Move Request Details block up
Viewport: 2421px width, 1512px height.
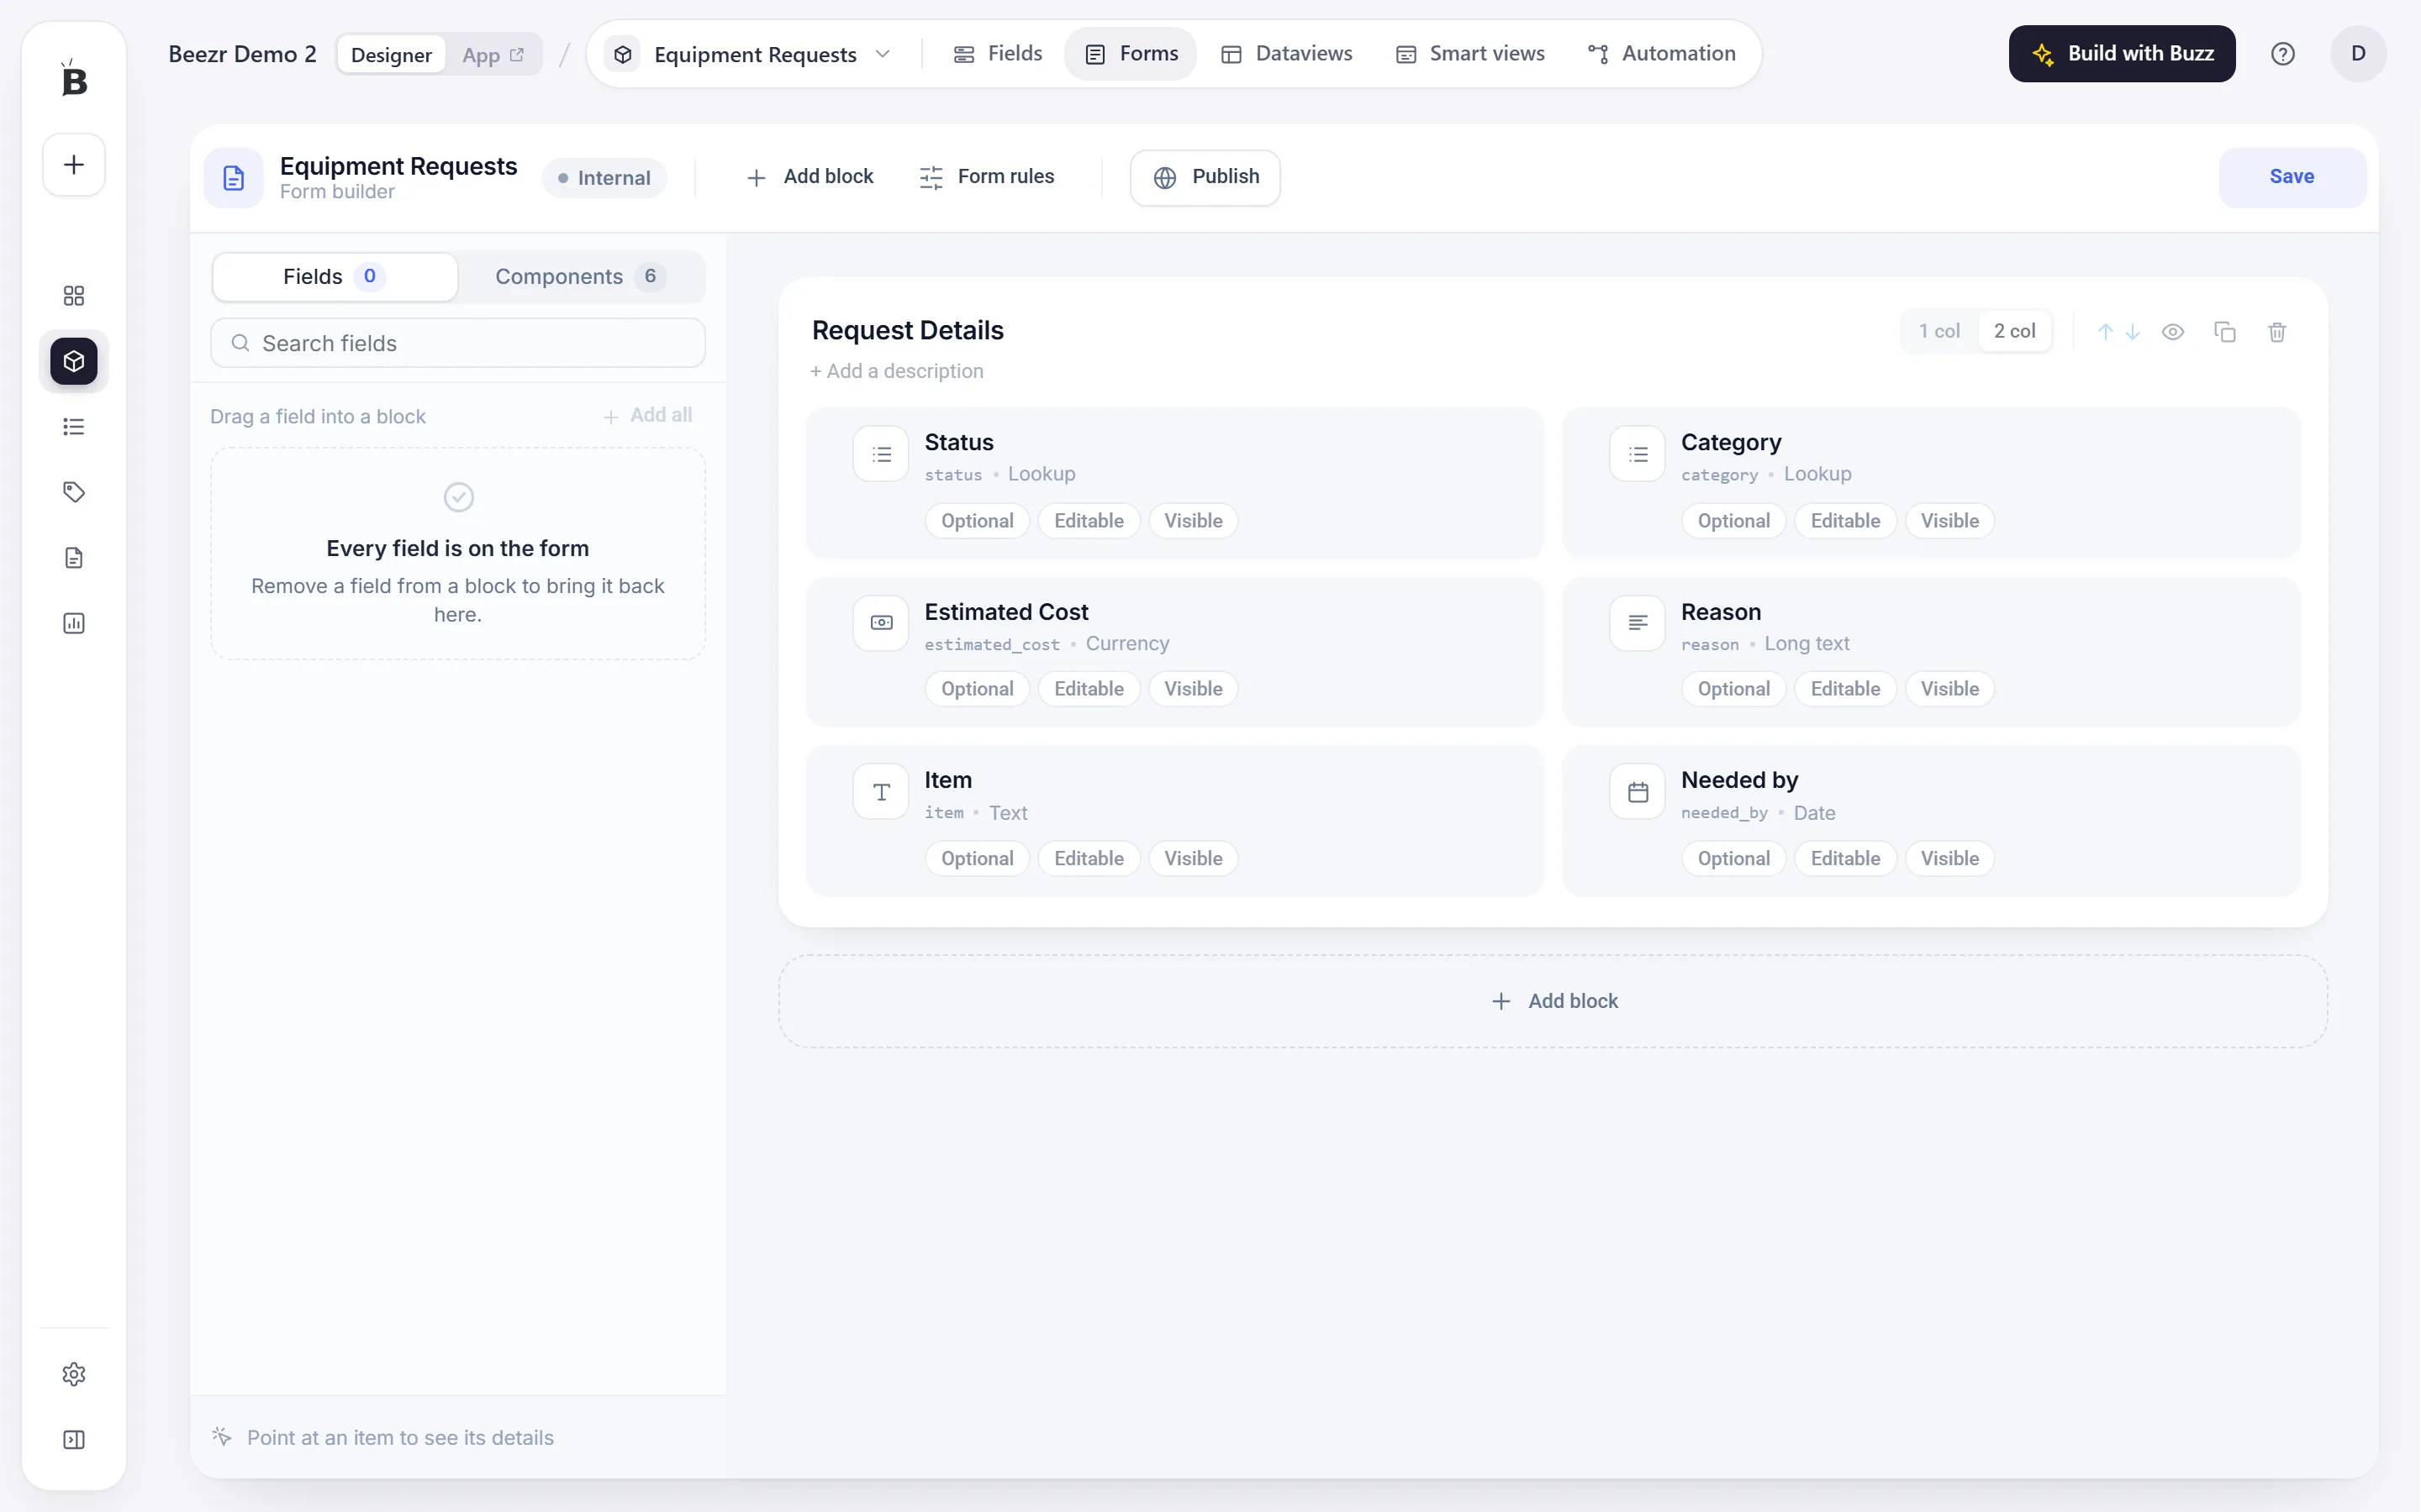point(2105,332)
